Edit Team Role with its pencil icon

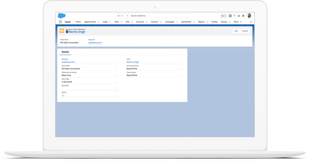tap(117, 68)
